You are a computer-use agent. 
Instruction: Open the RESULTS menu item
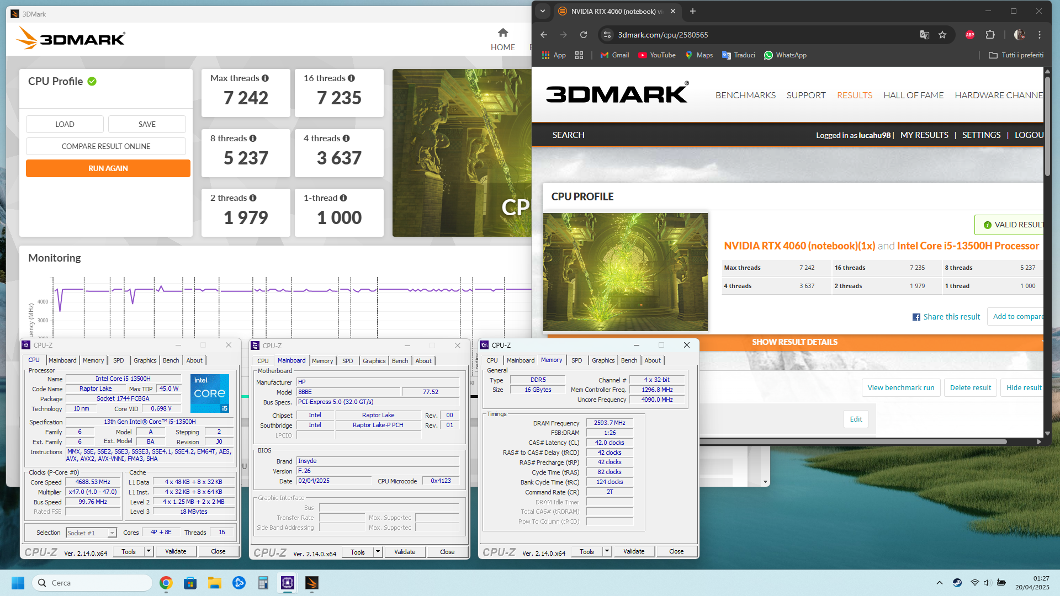click(x=855, y=95)
